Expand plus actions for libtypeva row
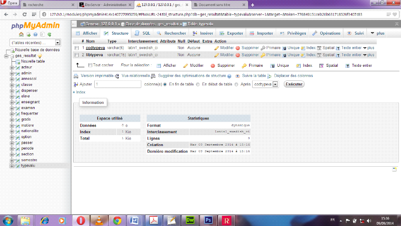Screen dimensions: 401x226 [x=368, y=55]
